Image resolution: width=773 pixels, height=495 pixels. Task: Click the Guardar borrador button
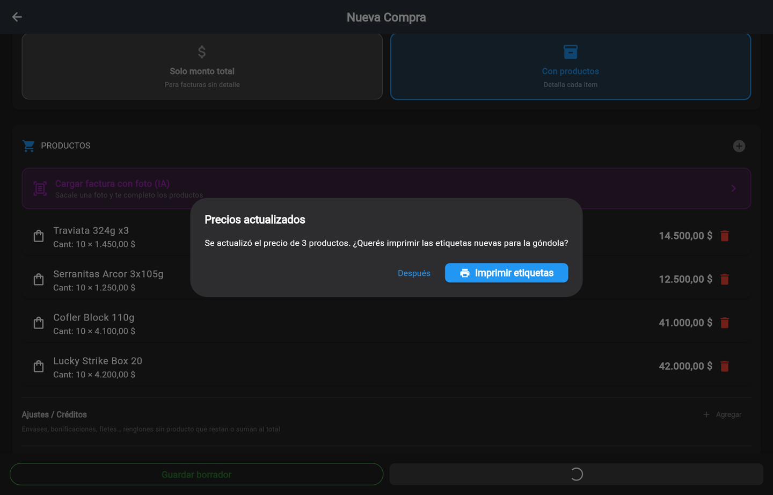click(x=196, y=475)
